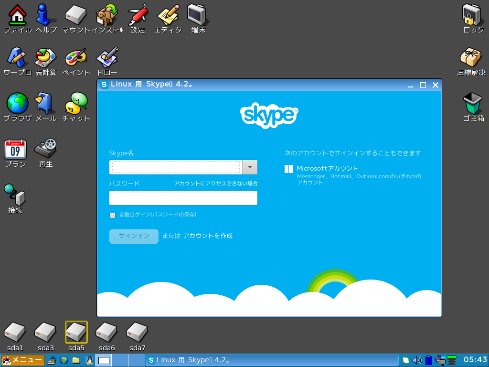Click the サインイン sign-in button
The width and height of the screenshot is (489, 367).
134,236
